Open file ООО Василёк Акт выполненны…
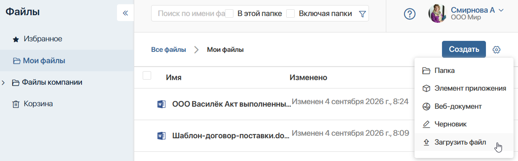 click(x=231, y=104)
